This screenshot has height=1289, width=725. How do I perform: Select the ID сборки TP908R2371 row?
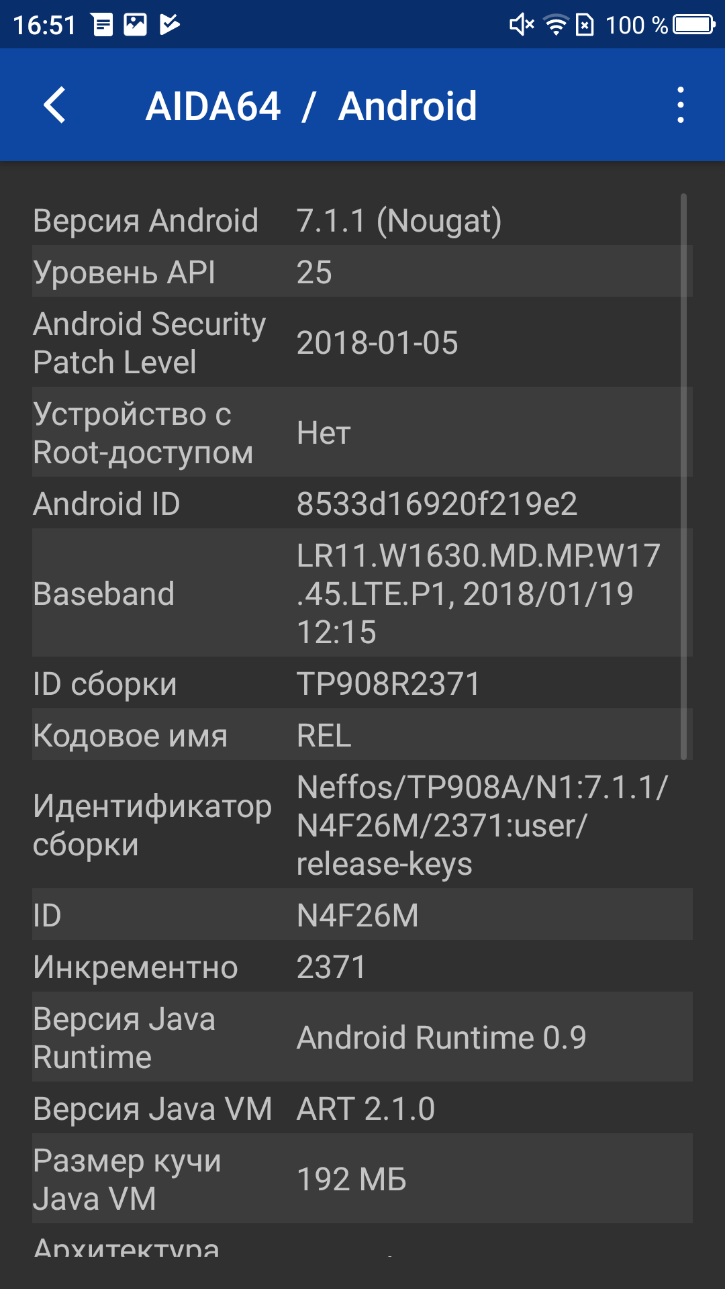[362, 683]
